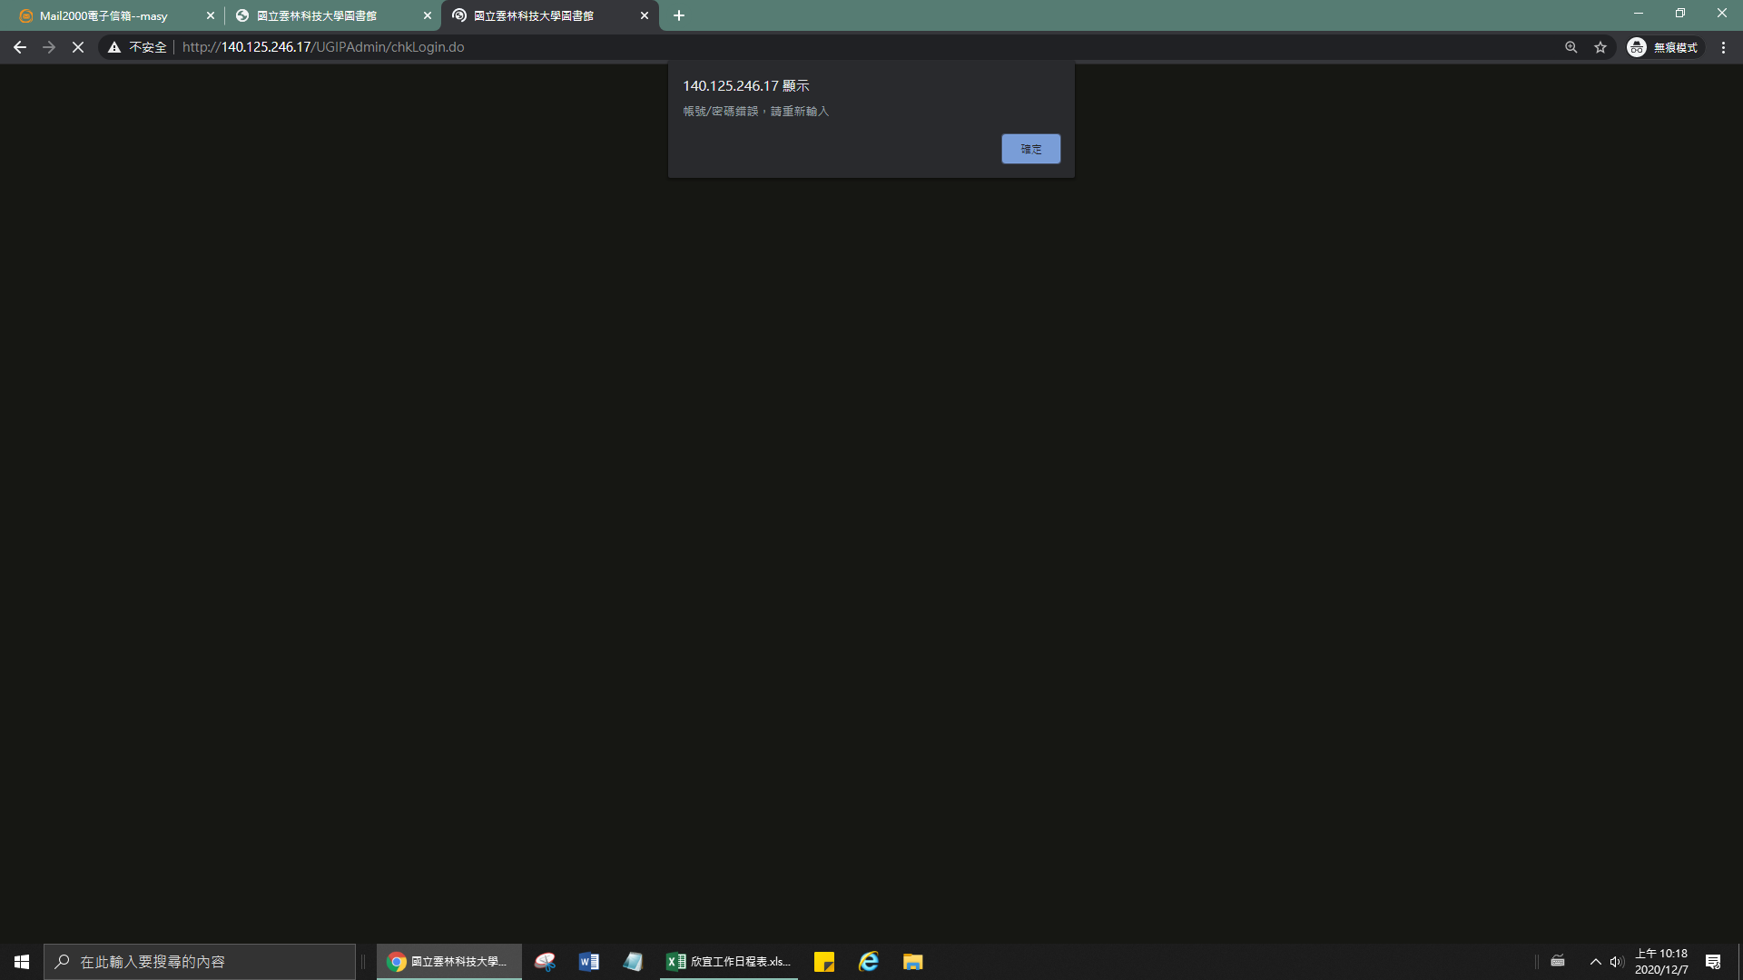Go back using the back arrow
Viewport: 1743px width, 980px height.
pyautogui.click(x=20, y=47)
